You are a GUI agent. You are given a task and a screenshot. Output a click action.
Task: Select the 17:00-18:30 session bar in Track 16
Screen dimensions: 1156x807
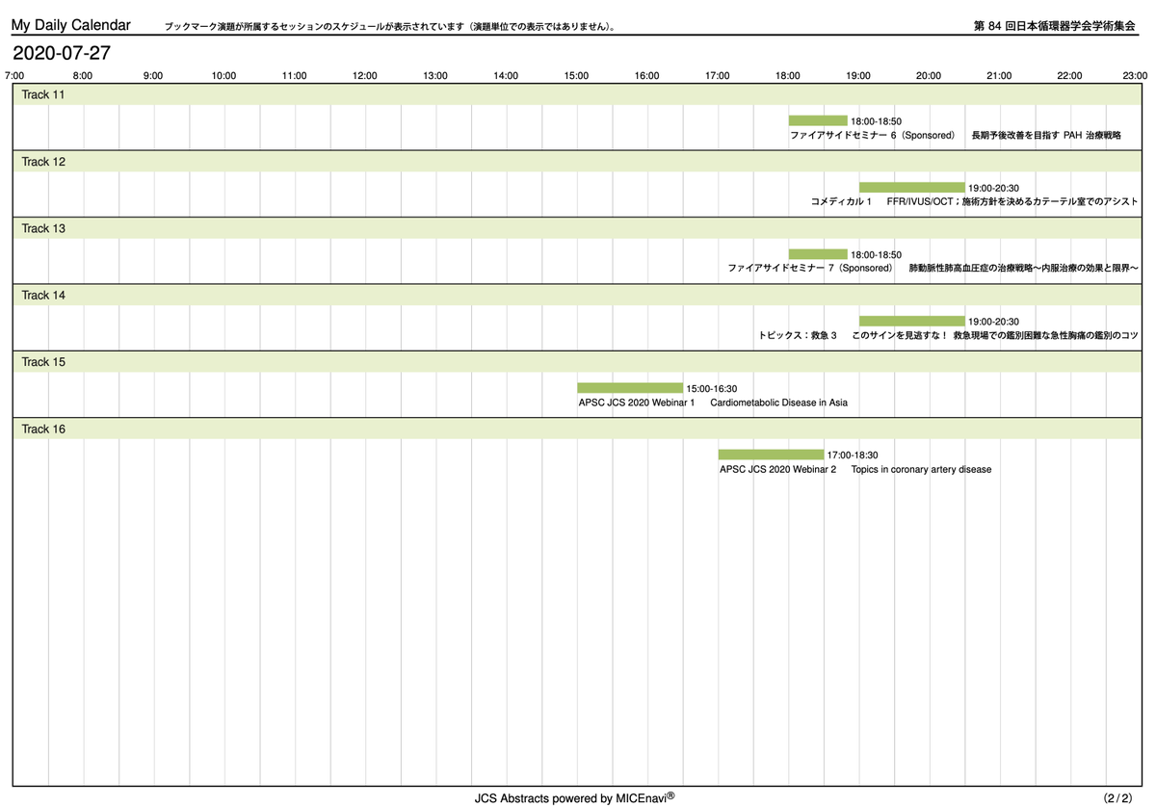pos(771,455)
